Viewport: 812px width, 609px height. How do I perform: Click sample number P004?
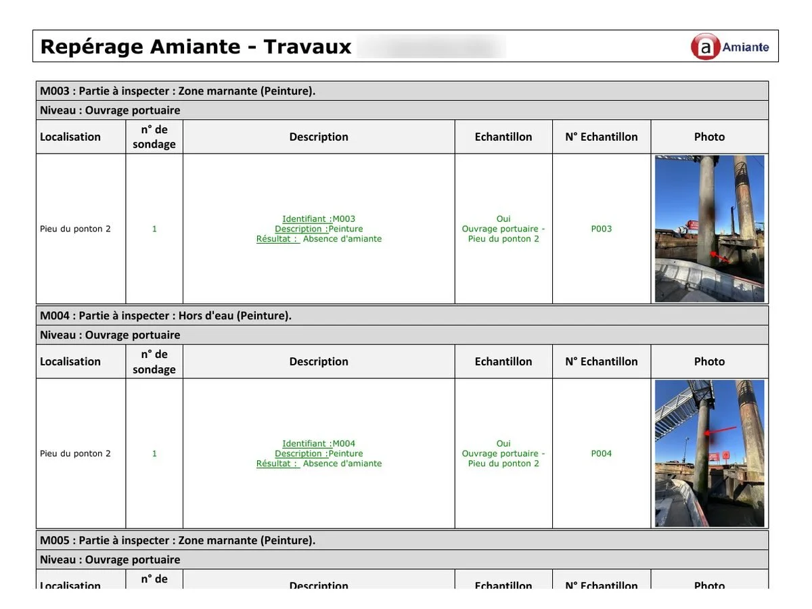[602, 453]
